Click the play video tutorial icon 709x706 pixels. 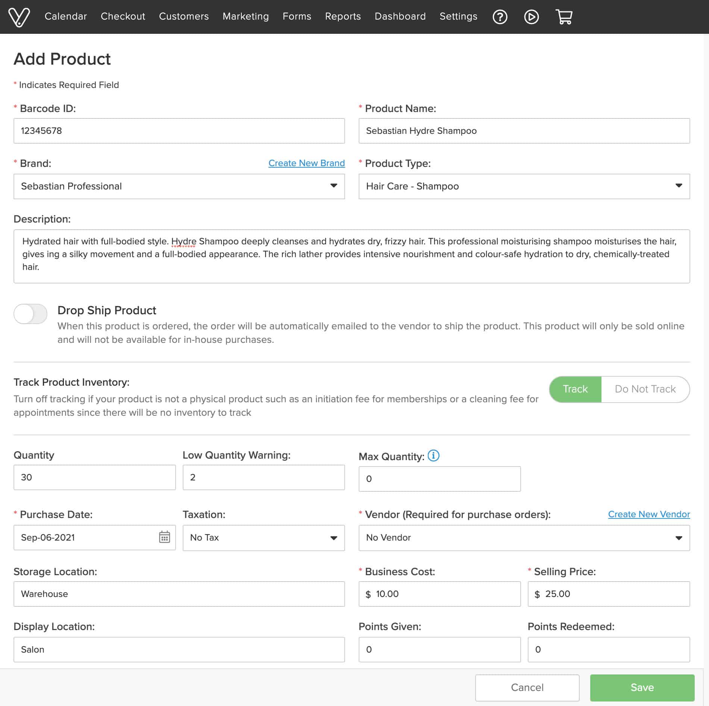pyautogui.click(x=531, y=17)
